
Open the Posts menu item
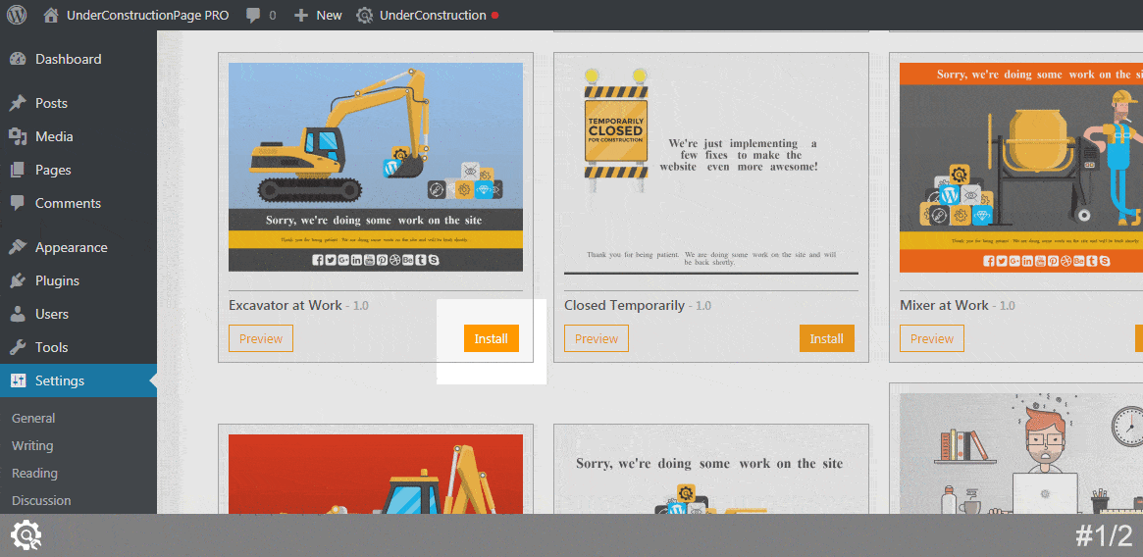click(x=51, y=103)
